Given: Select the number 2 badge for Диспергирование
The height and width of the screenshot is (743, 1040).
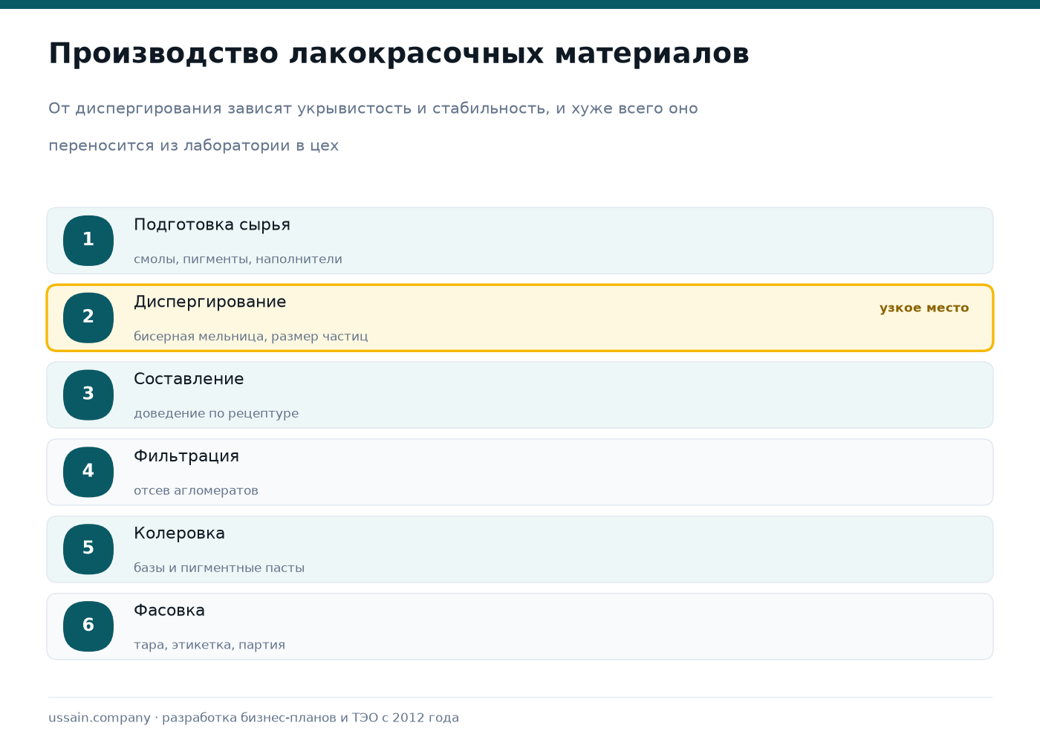Looking at the screenshot, I should (x=88, y=318).
